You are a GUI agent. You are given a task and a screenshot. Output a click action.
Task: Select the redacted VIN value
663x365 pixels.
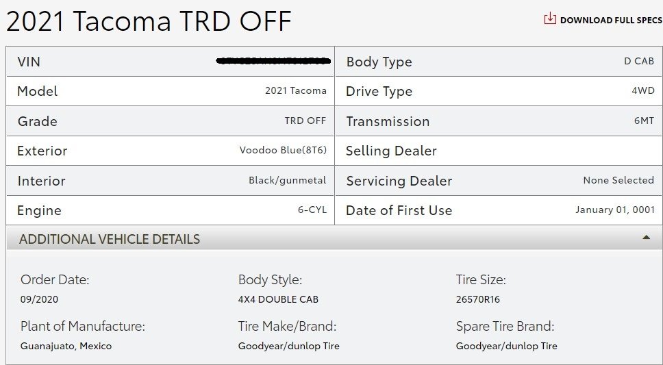(x=273, y=61)
